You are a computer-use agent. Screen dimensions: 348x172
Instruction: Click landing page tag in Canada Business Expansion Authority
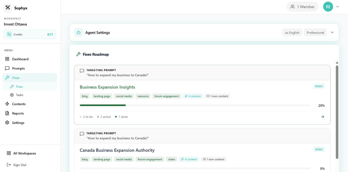102,159
